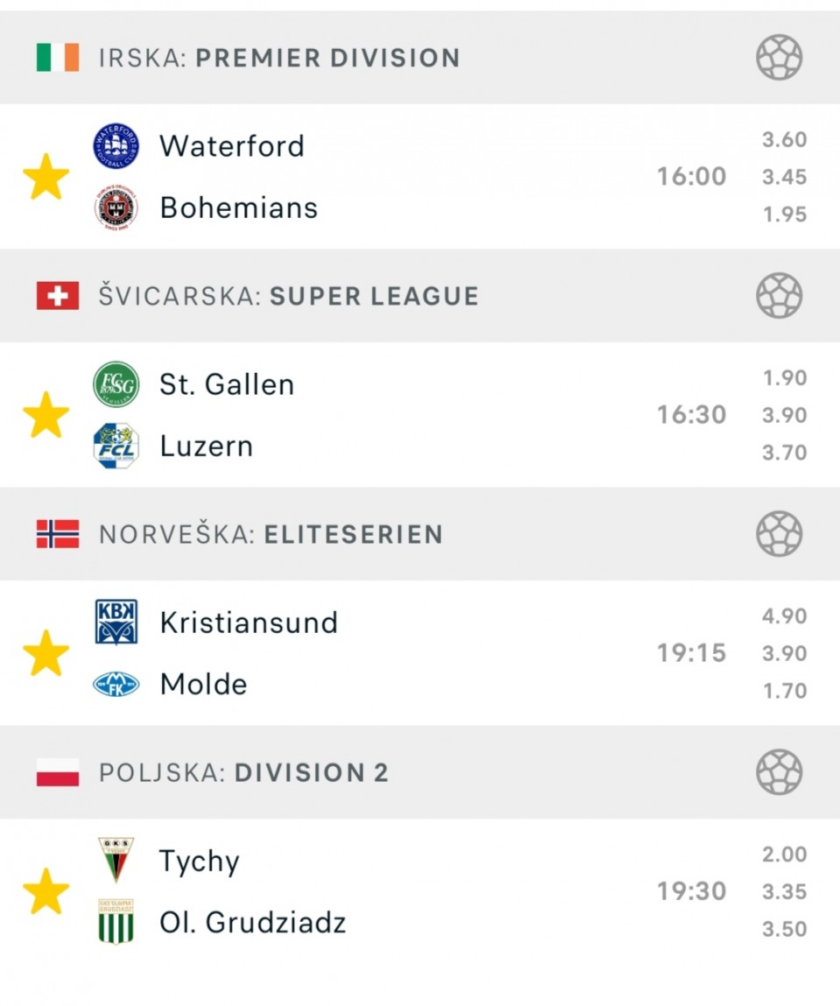Click football icon in Norveška Eliteserien header
Image resolution: width=840 pixels, height=1006 pixels.
pyautogui.click(x=779, y=534)
